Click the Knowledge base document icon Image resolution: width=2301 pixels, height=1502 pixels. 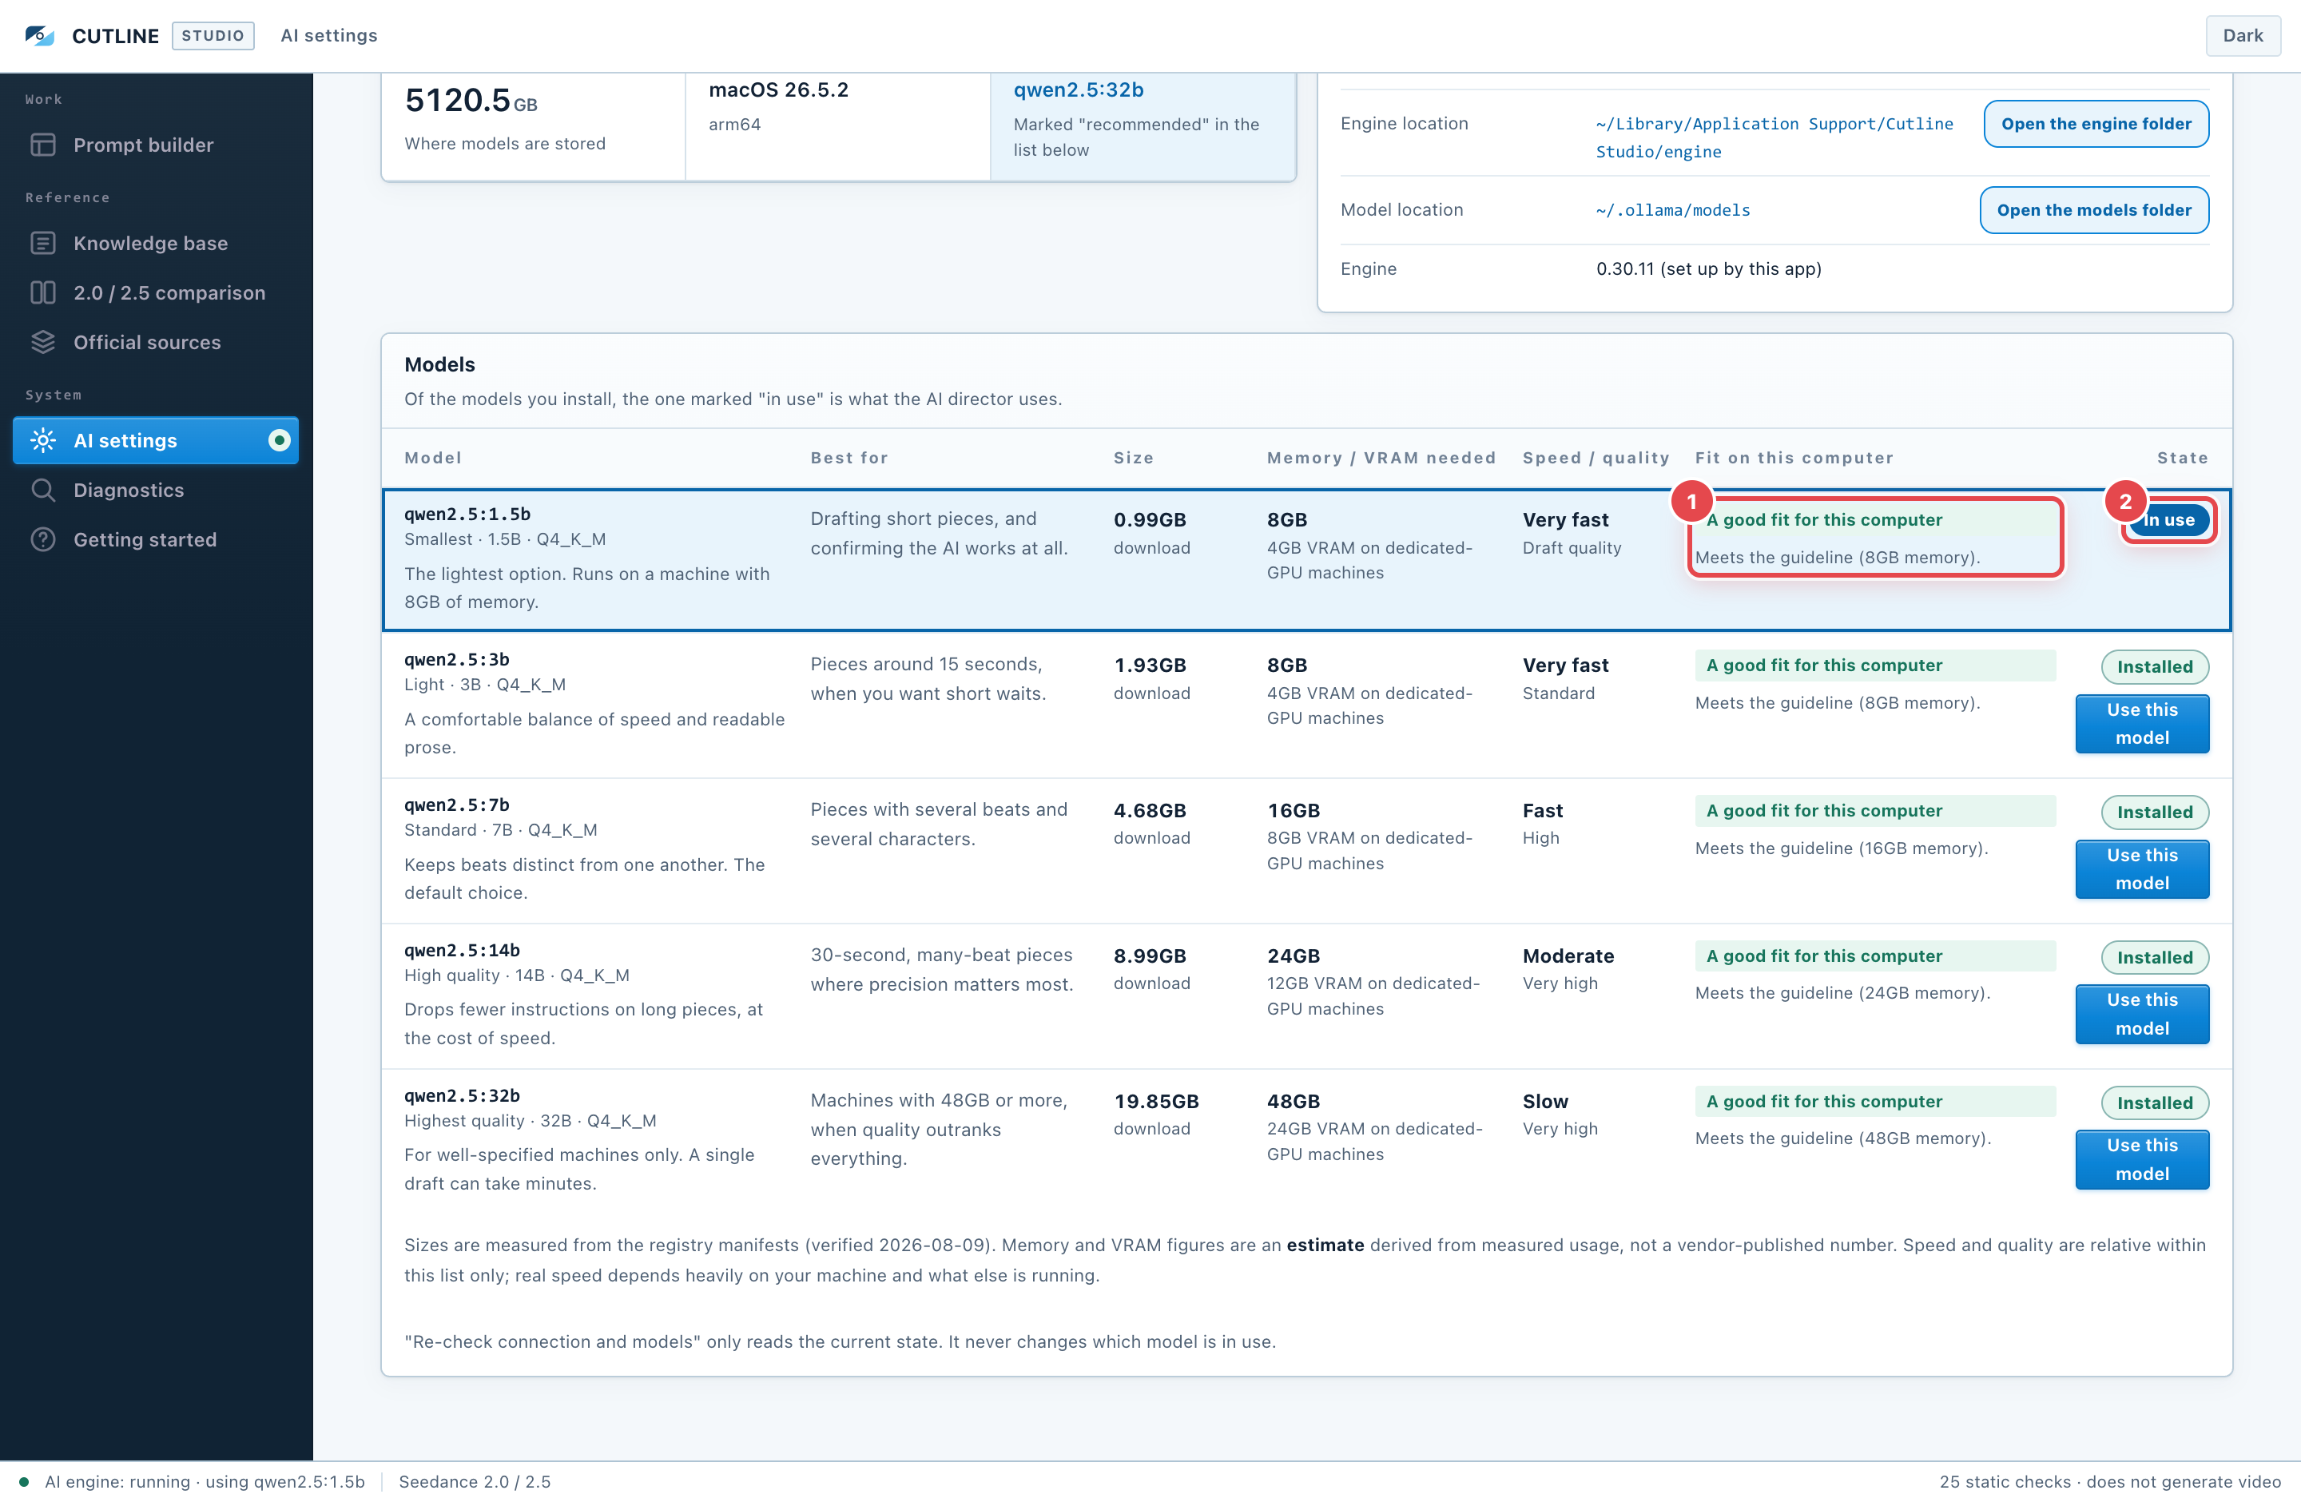[42, 244]
